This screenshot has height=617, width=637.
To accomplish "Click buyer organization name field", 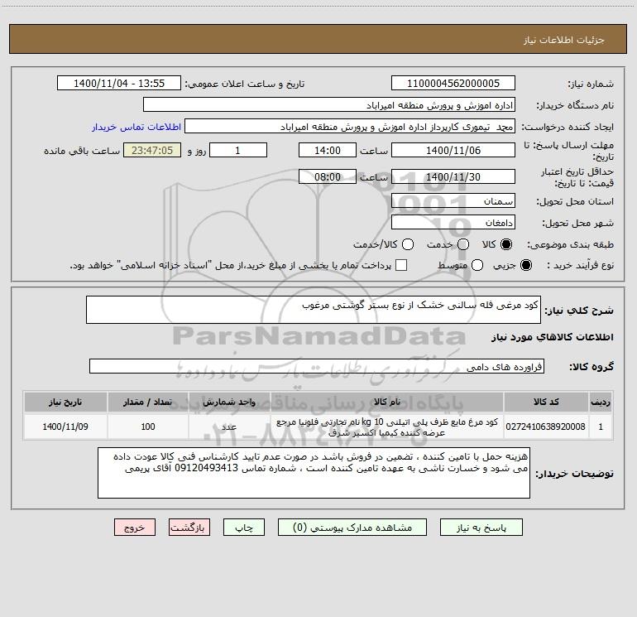I will coord(329,105).
